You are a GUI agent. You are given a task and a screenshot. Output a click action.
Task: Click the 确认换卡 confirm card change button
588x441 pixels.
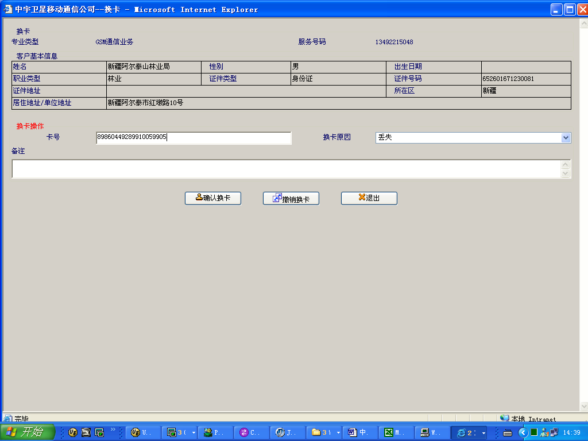(212, 198)
